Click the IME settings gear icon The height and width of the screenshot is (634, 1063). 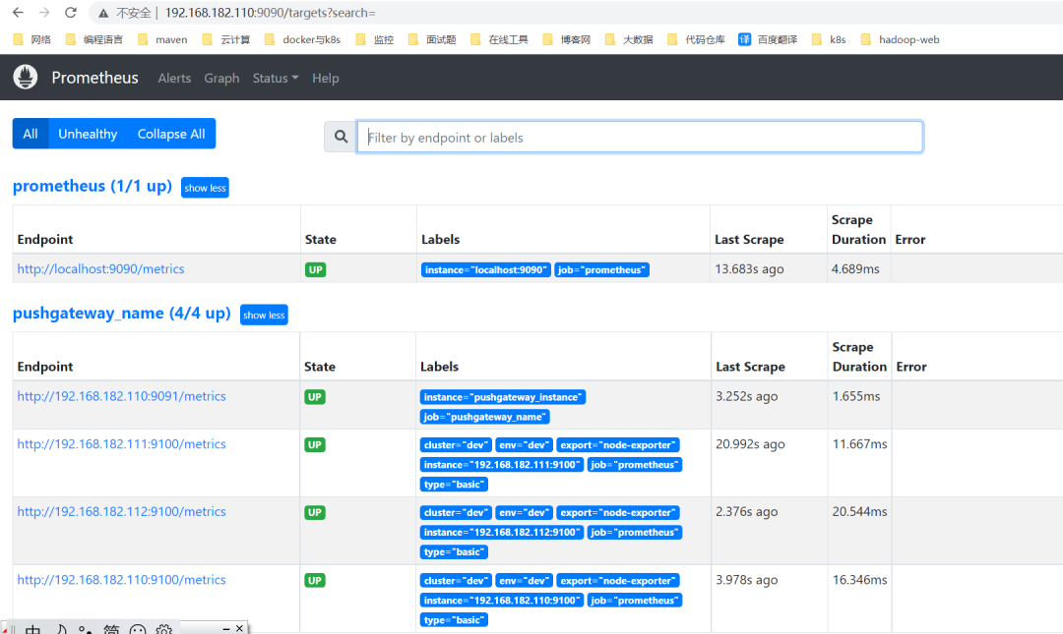[163, 629]
